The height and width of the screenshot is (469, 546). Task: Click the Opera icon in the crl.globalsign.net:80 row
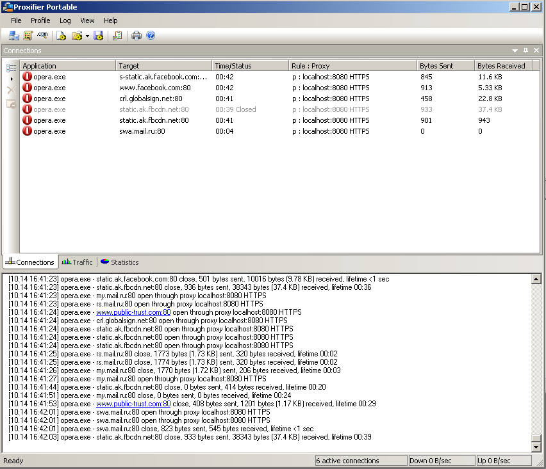(x=27, y=99)
